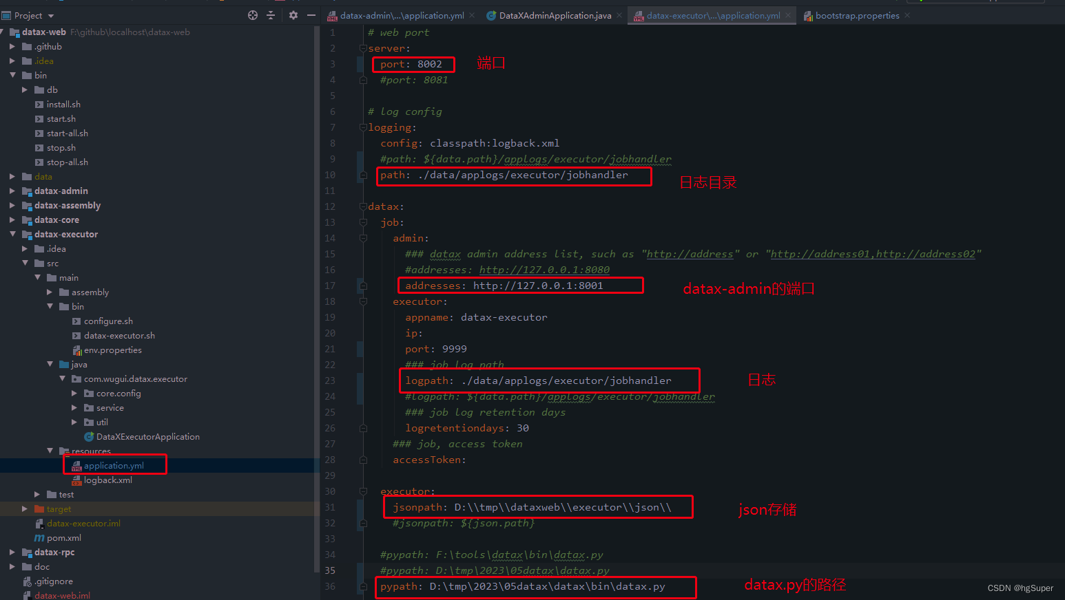Open .gitignore file
Viewport: 1065px width, 600px height.
[x=53, y=581]
